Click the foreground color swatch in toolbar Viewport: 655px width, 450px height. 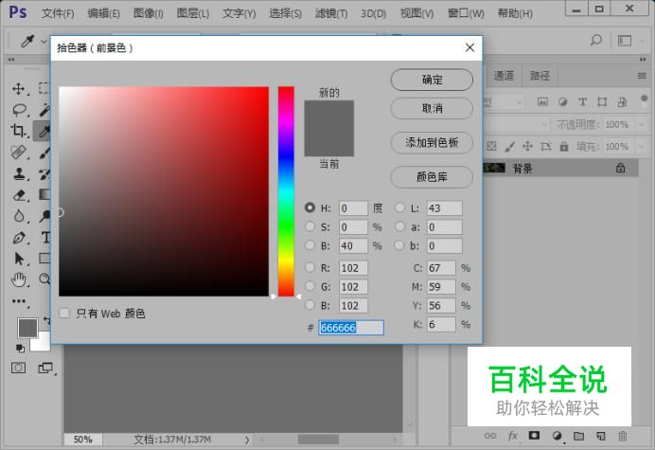[x=27, y=329]
